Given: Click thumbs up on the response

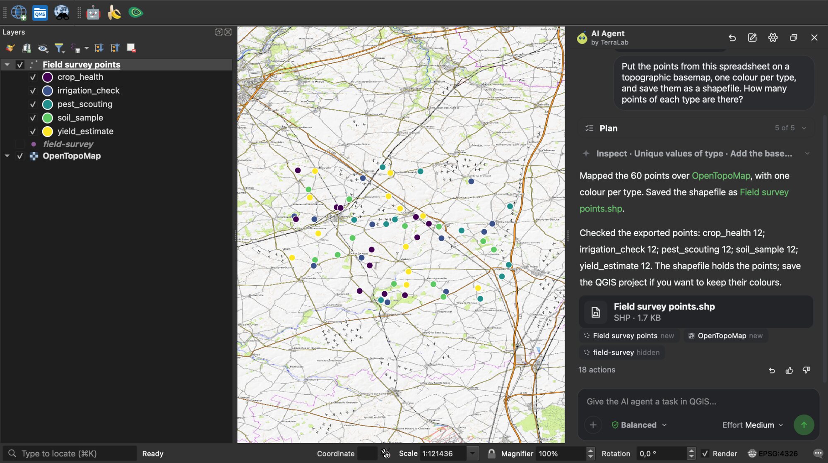Looking at the screenshot, I should coord(789,370).
